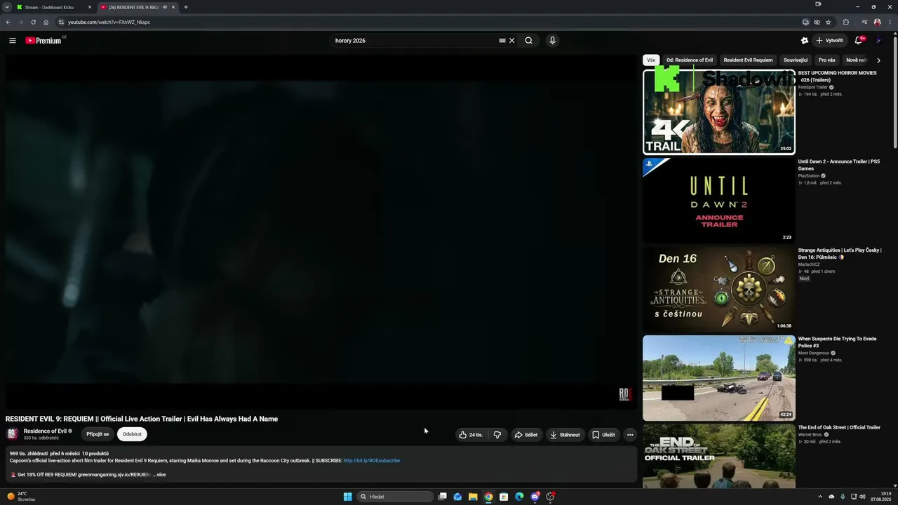
Task: Open the on-screen keyboard in search box
Action: pyautogui.click(x=502, y=41)
